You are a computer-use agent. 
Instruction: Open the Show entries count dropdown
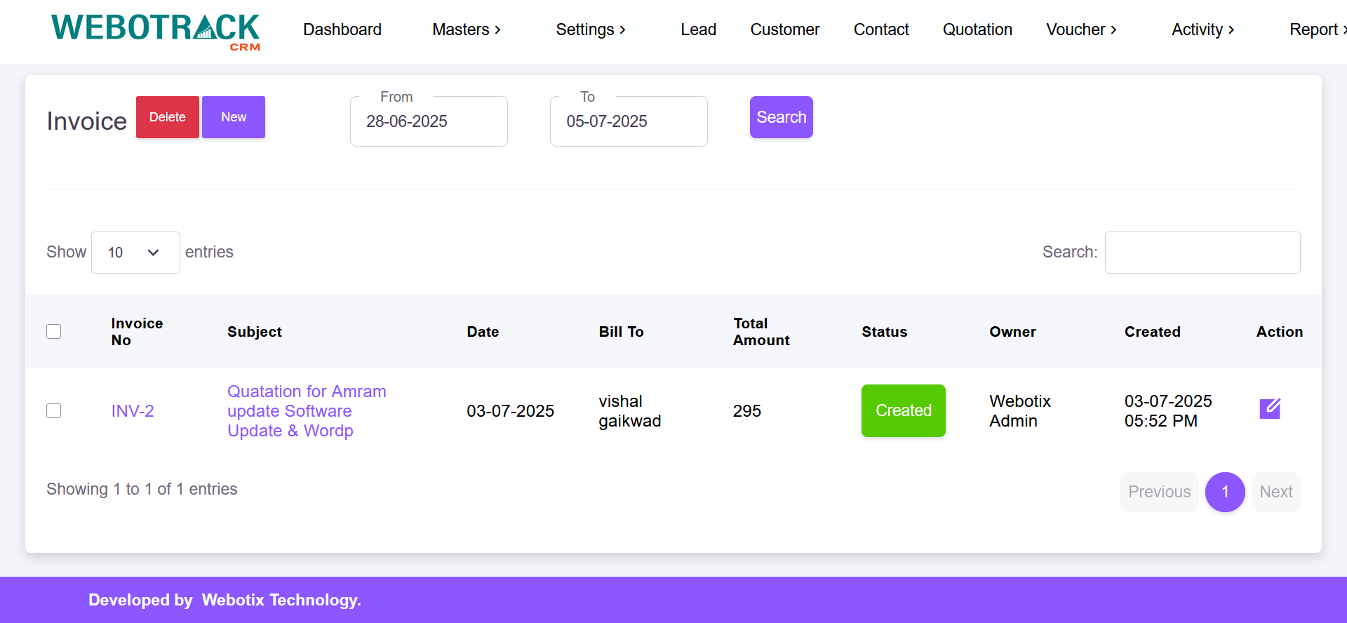click(135, 253)
